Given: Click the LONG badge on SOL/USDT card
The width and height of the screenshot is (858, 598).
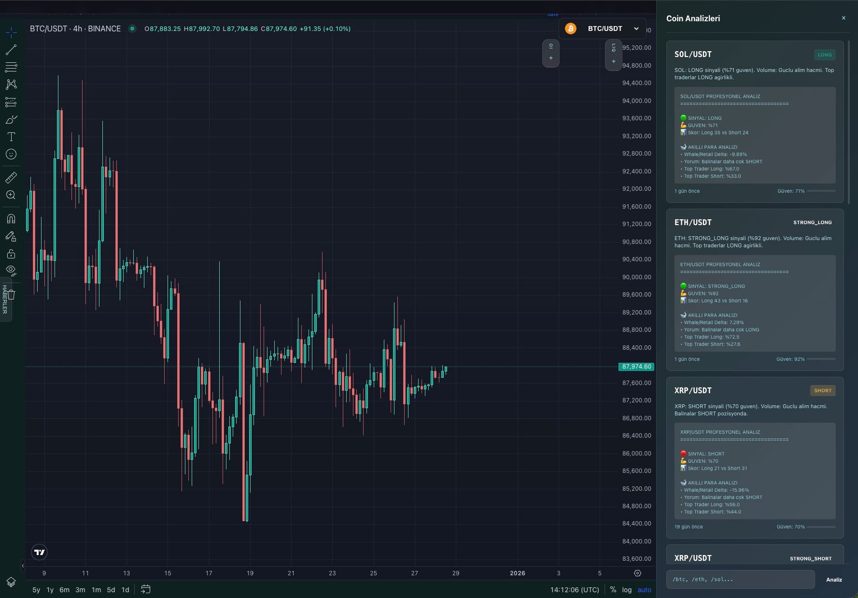Looking at the screenshot, I should pyautogui.click(x=825, y=55).
